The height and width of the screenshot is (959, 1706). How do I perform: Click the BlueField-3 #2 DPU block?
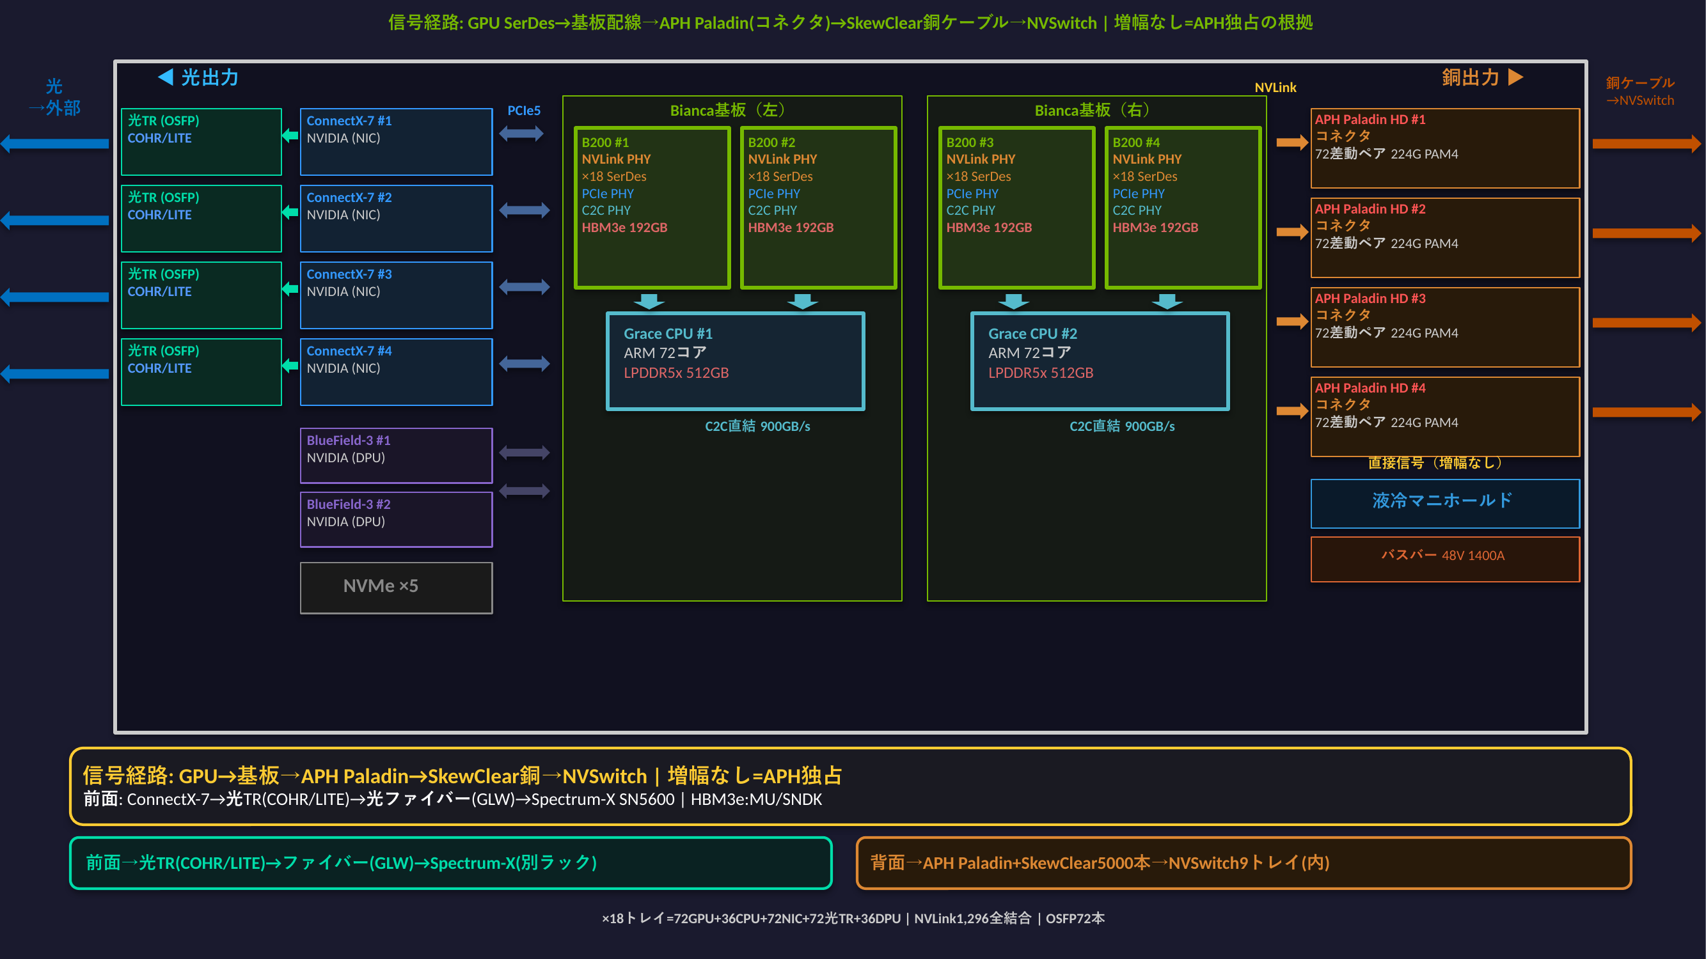396,519
